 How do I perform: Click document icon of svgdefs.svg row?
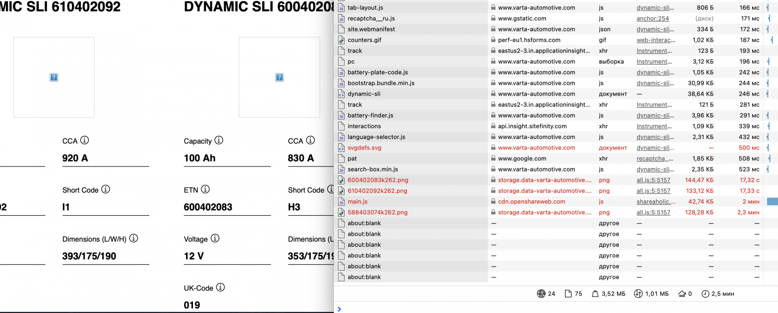[x=341, y=148]
